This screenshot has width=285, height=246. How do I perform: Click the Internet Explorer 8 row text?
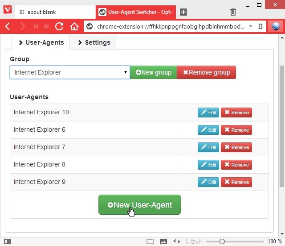coord(40,164)
